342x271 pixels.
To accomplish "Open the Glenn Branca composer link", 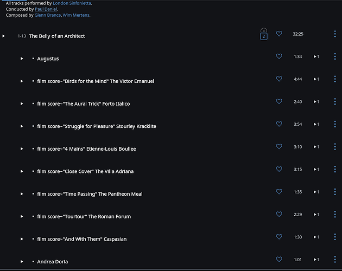I will click(48, 15).
